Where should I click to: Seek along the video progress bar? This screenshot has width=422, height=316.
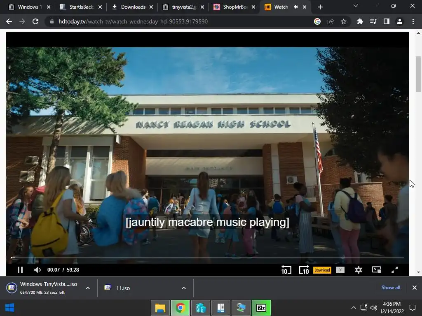click(207, 258)
